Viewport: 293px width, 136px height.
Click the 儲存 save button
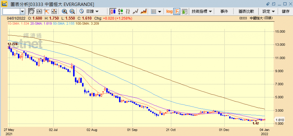point(286,11)
